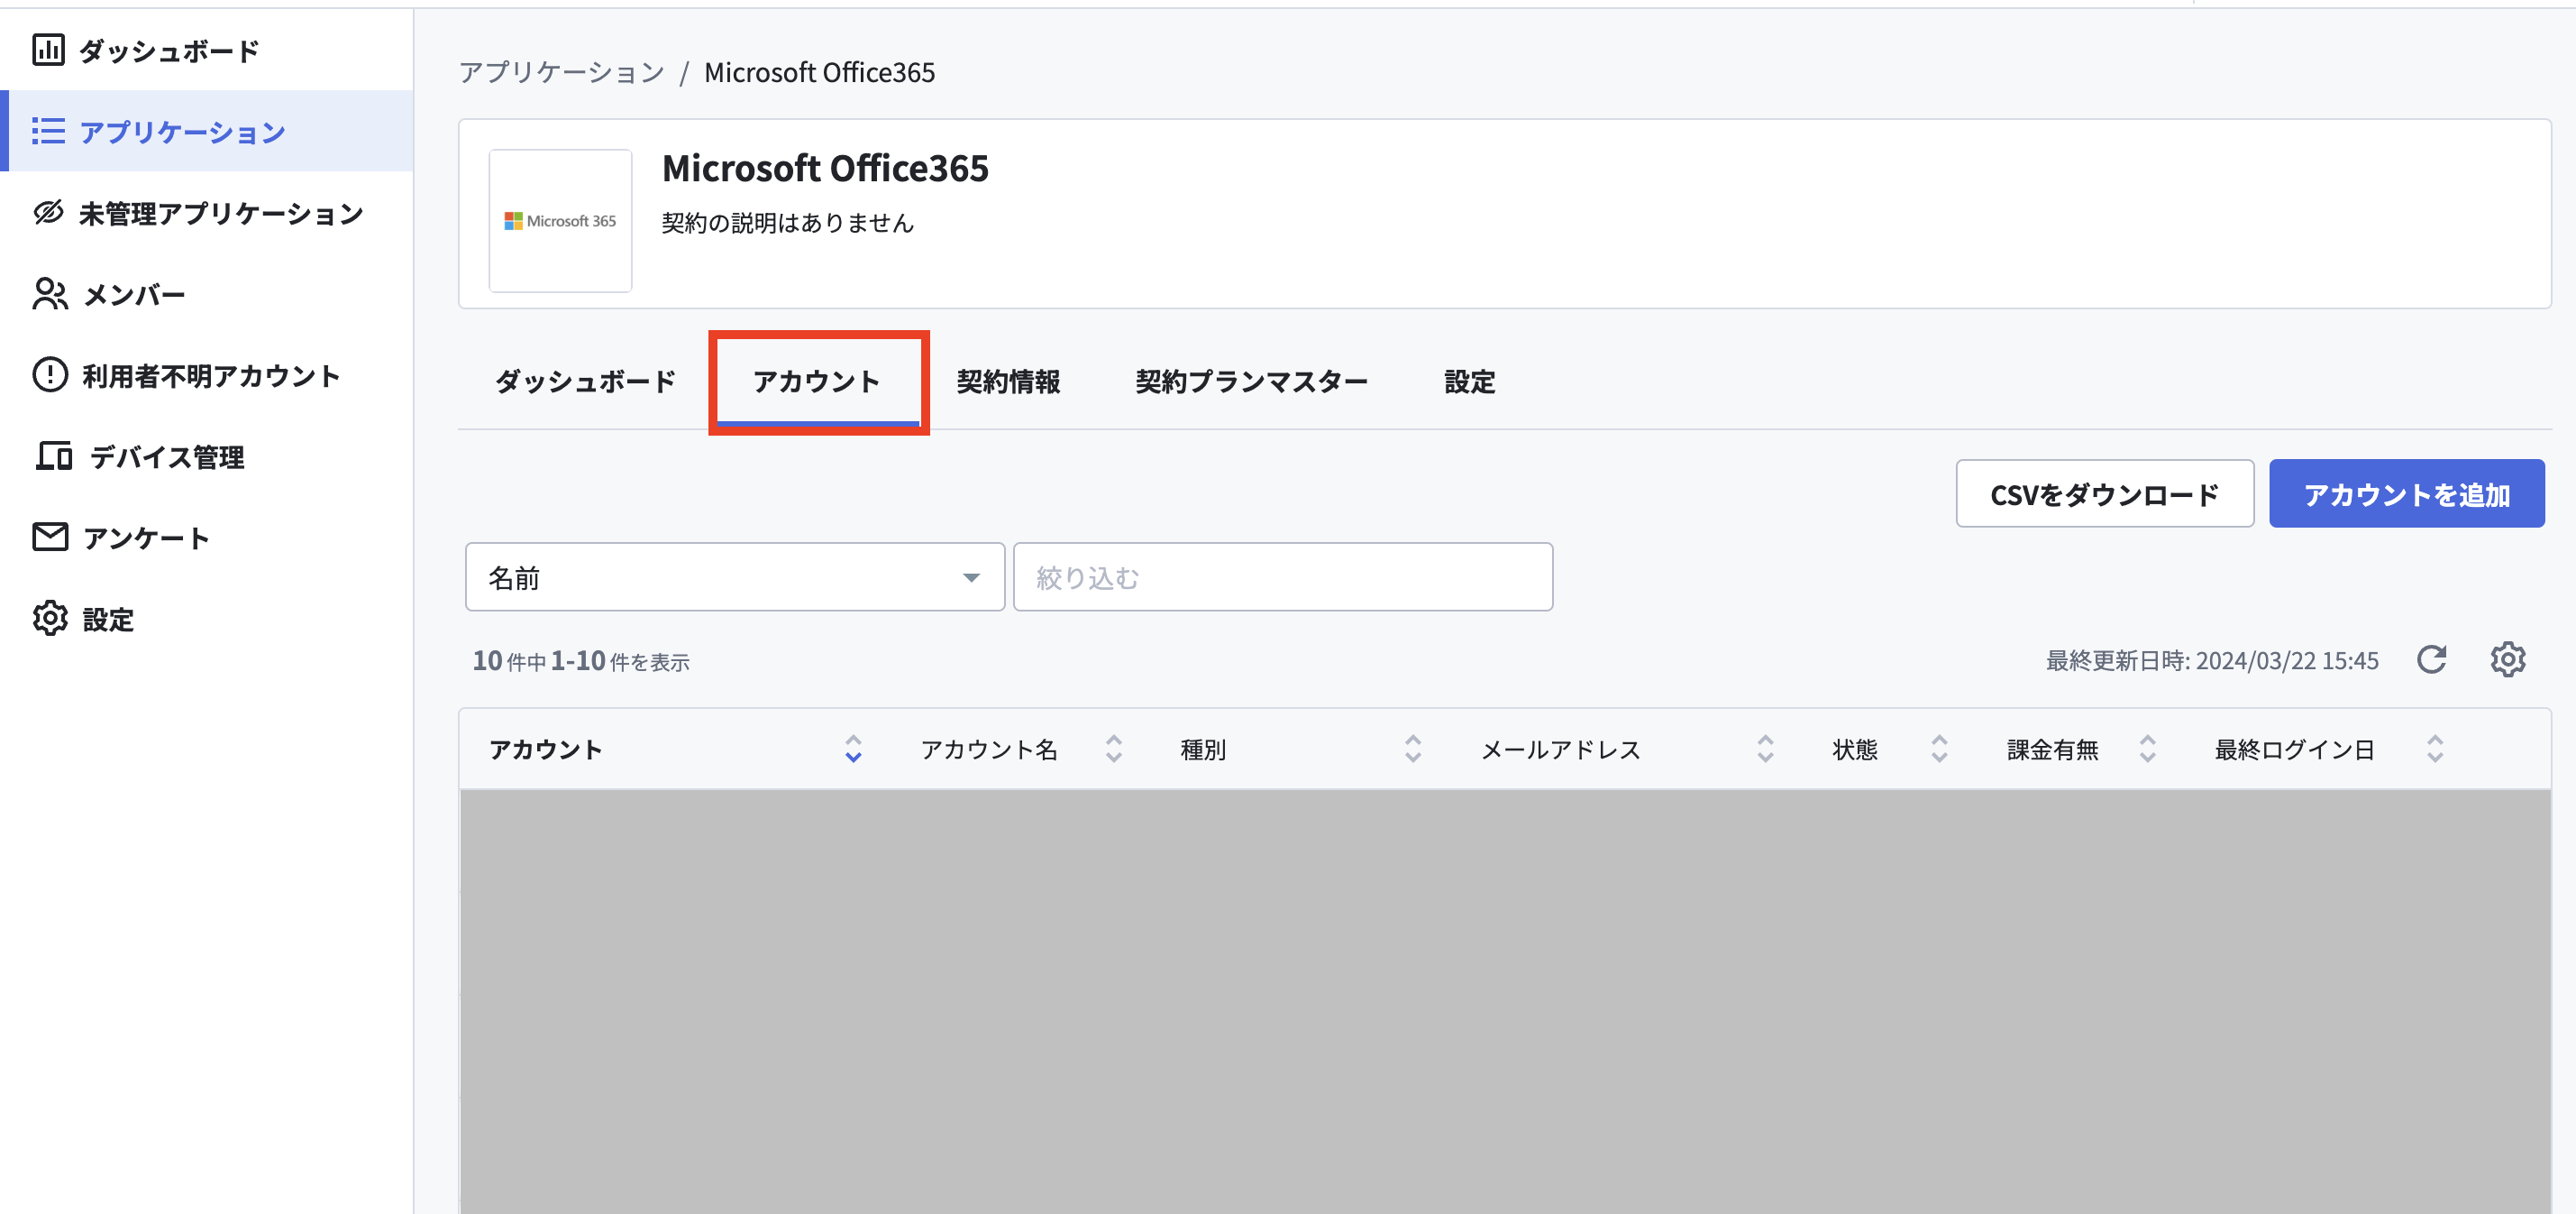
Task: Click Microsoft Office365 in the breadcrumb
Action: point(819,72)
